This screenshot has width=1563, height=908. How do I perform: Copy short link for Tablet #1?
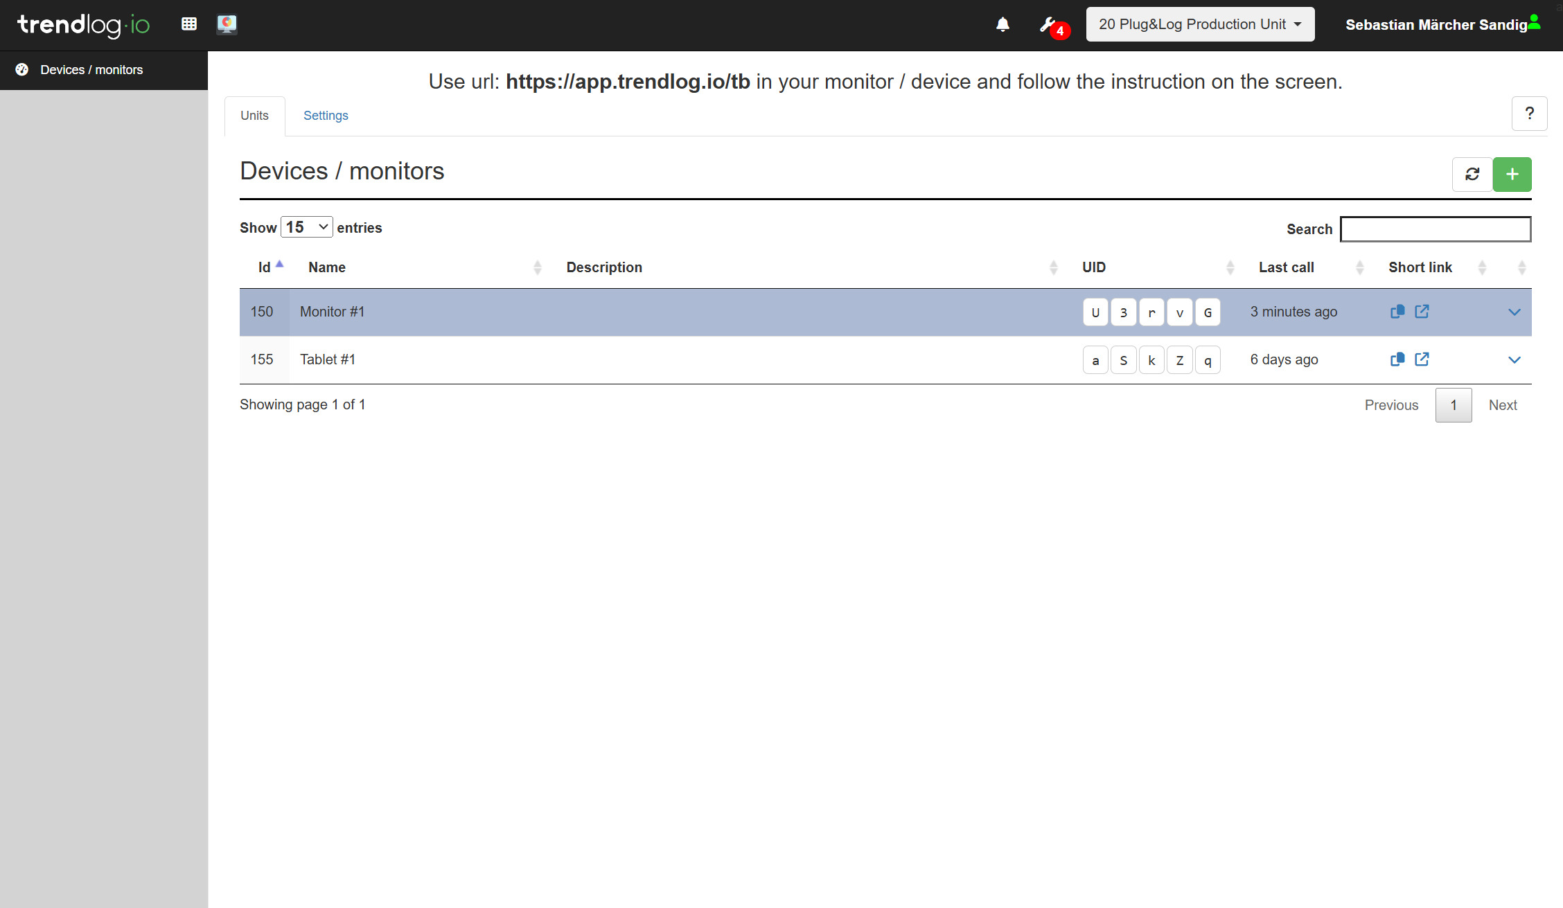tap(1397, 359)
